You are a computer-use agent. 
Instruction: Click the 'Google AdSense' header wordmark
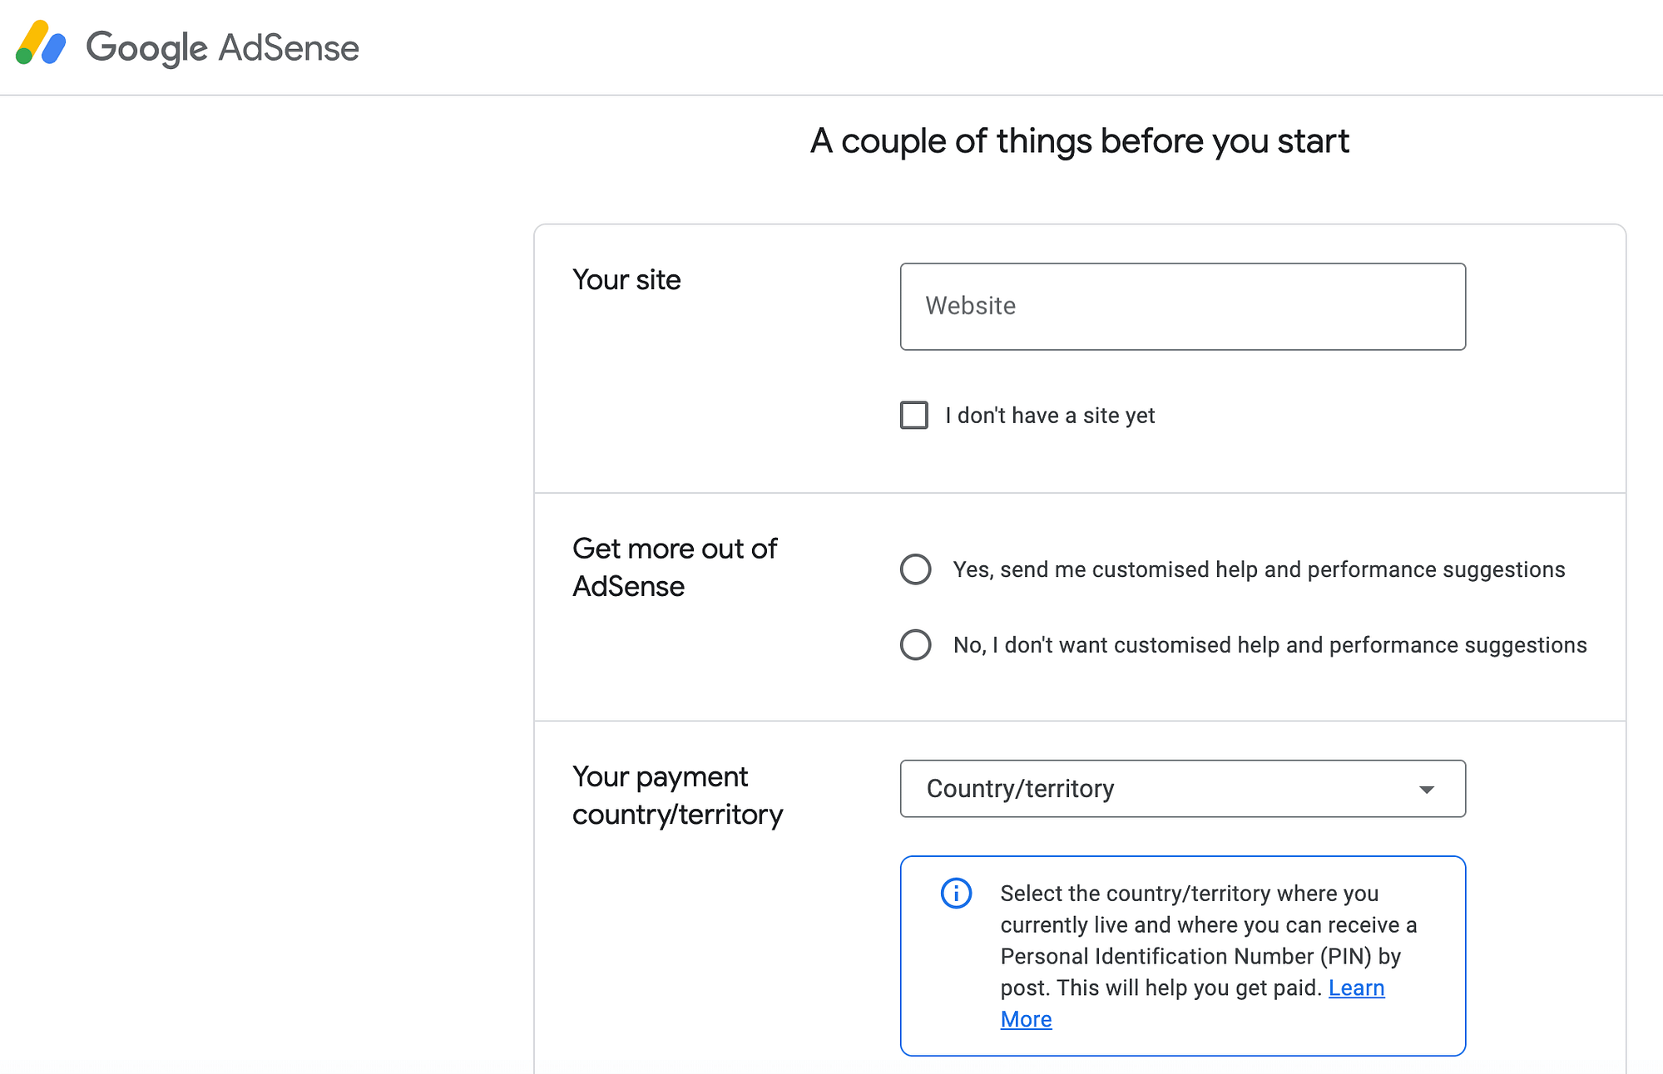[223, 48]
